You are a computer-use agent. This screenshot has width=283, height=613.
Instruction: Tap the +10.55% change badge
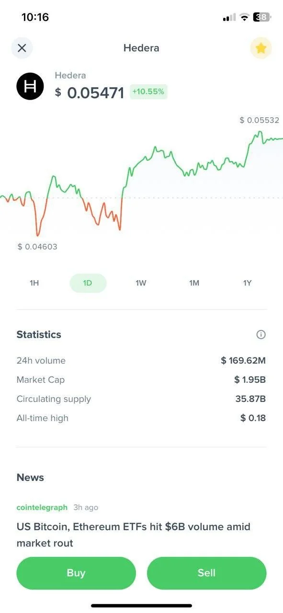(x=148, y=91)
